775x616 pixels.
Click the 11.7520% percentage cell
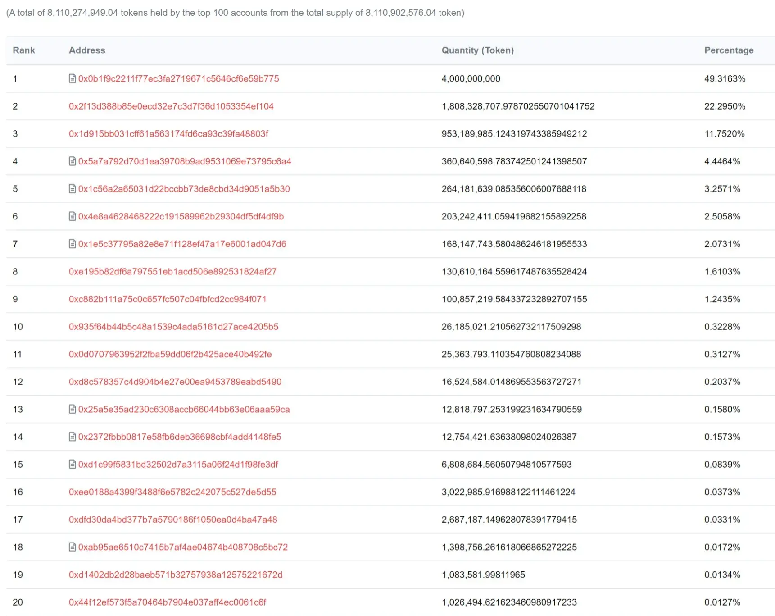point(725,134)
